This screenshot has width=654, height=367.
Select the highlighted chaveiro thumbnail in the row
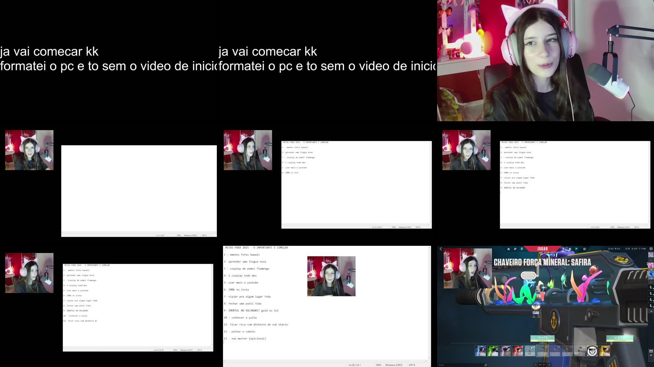click(543, 351)
